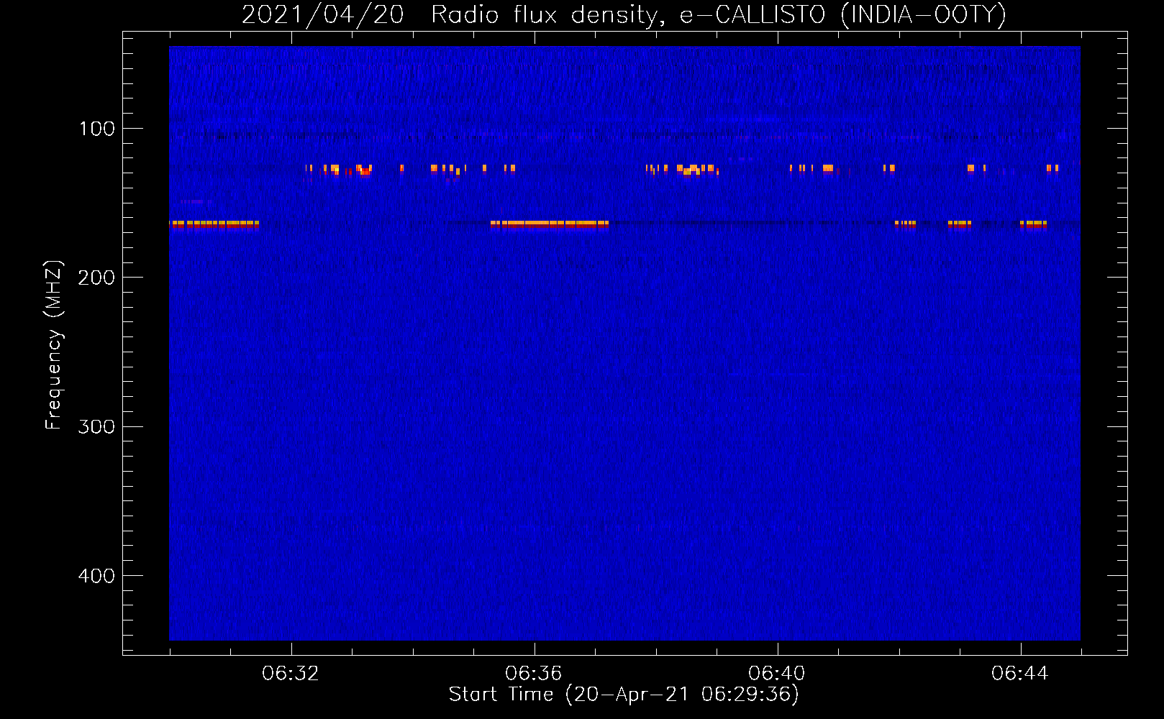The height and width of the screenshot is (719, 1164).
Task: Click the 100 frequency tick label
Action: pos(97,129)
